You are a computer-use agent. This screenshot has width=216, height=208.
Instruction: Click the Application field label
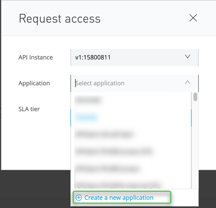pos(34,83)
